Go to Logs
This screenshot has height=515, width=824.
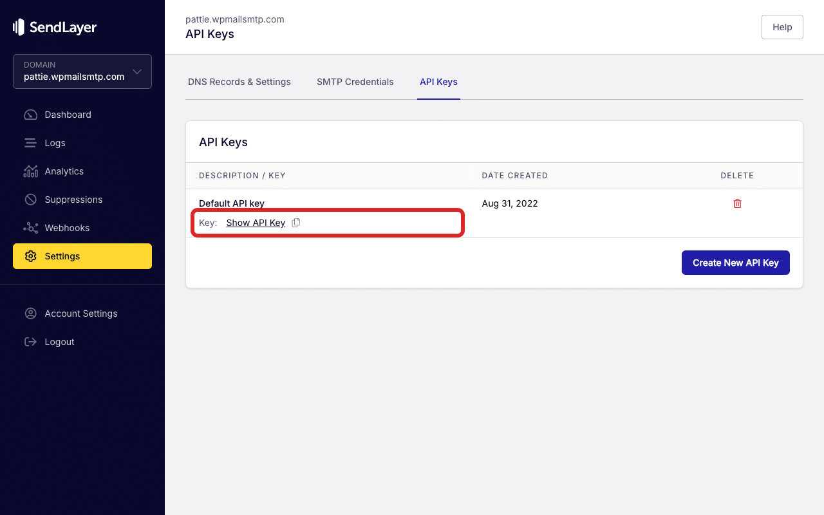coord(82,143)
